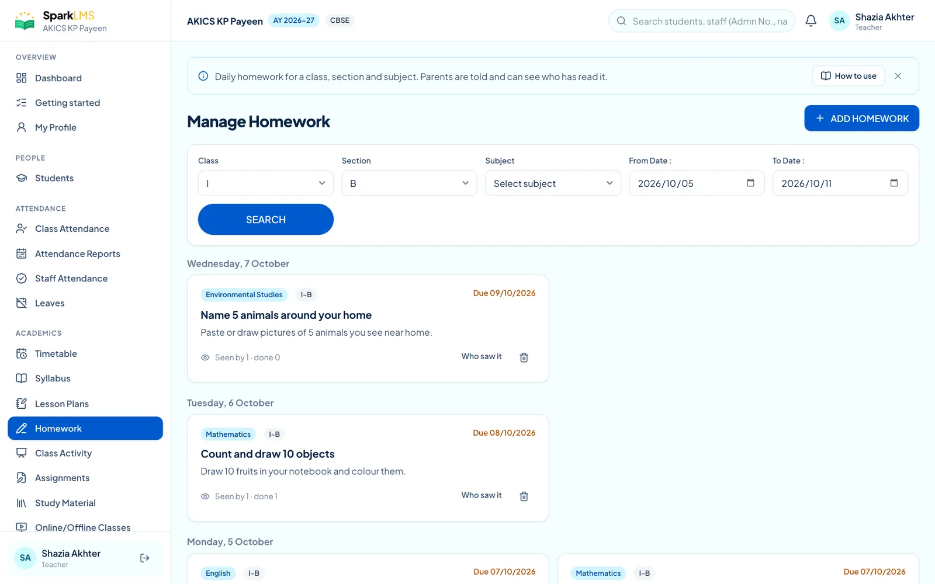Open Class Activity
This screenshot has width=935, height=584.
tap(85, 453)
